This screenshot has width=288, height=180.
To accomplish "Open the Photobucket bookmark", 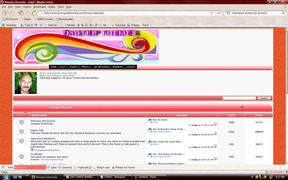I will click(64, 19).
